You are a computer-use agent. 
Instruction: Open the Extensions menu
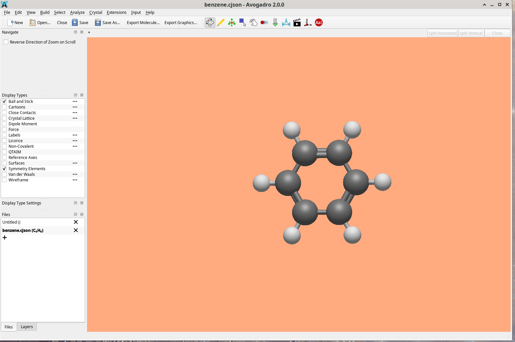pyautogui.click(x=116, y=12)
